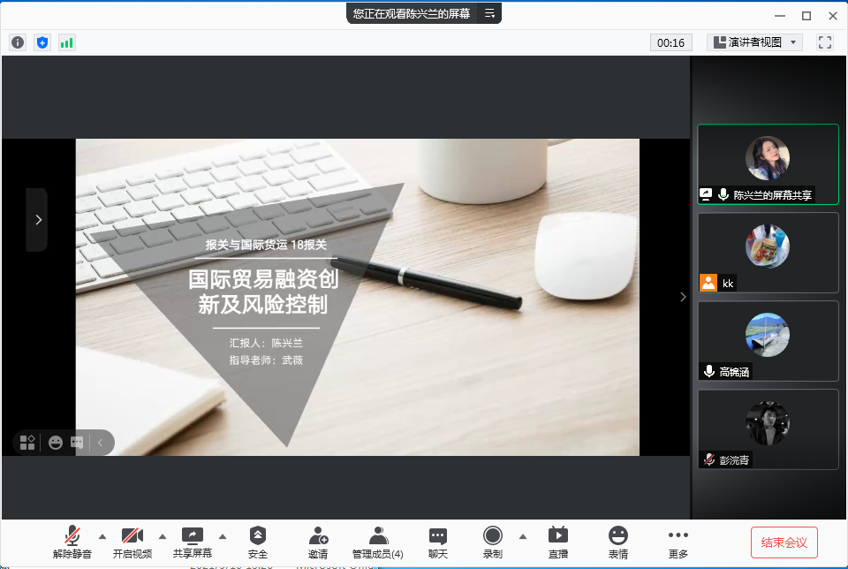Screen dimensions: 848x569
Task: Open the 表情 reactions icon
Action: (x=618, y=542)
